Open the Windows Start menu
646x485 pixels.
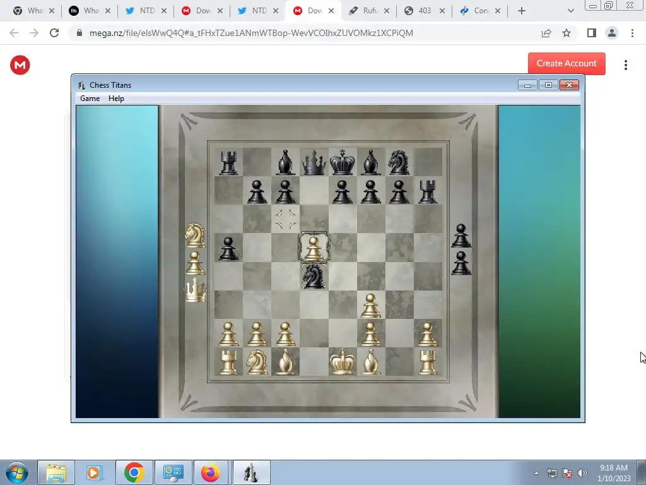click(16, 472)
